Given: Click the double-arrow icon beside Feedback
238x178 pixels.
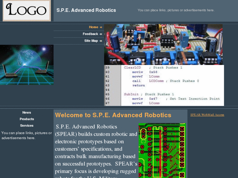Looking at the screenshot, I should pyautogui.click(x=101, y=34).
